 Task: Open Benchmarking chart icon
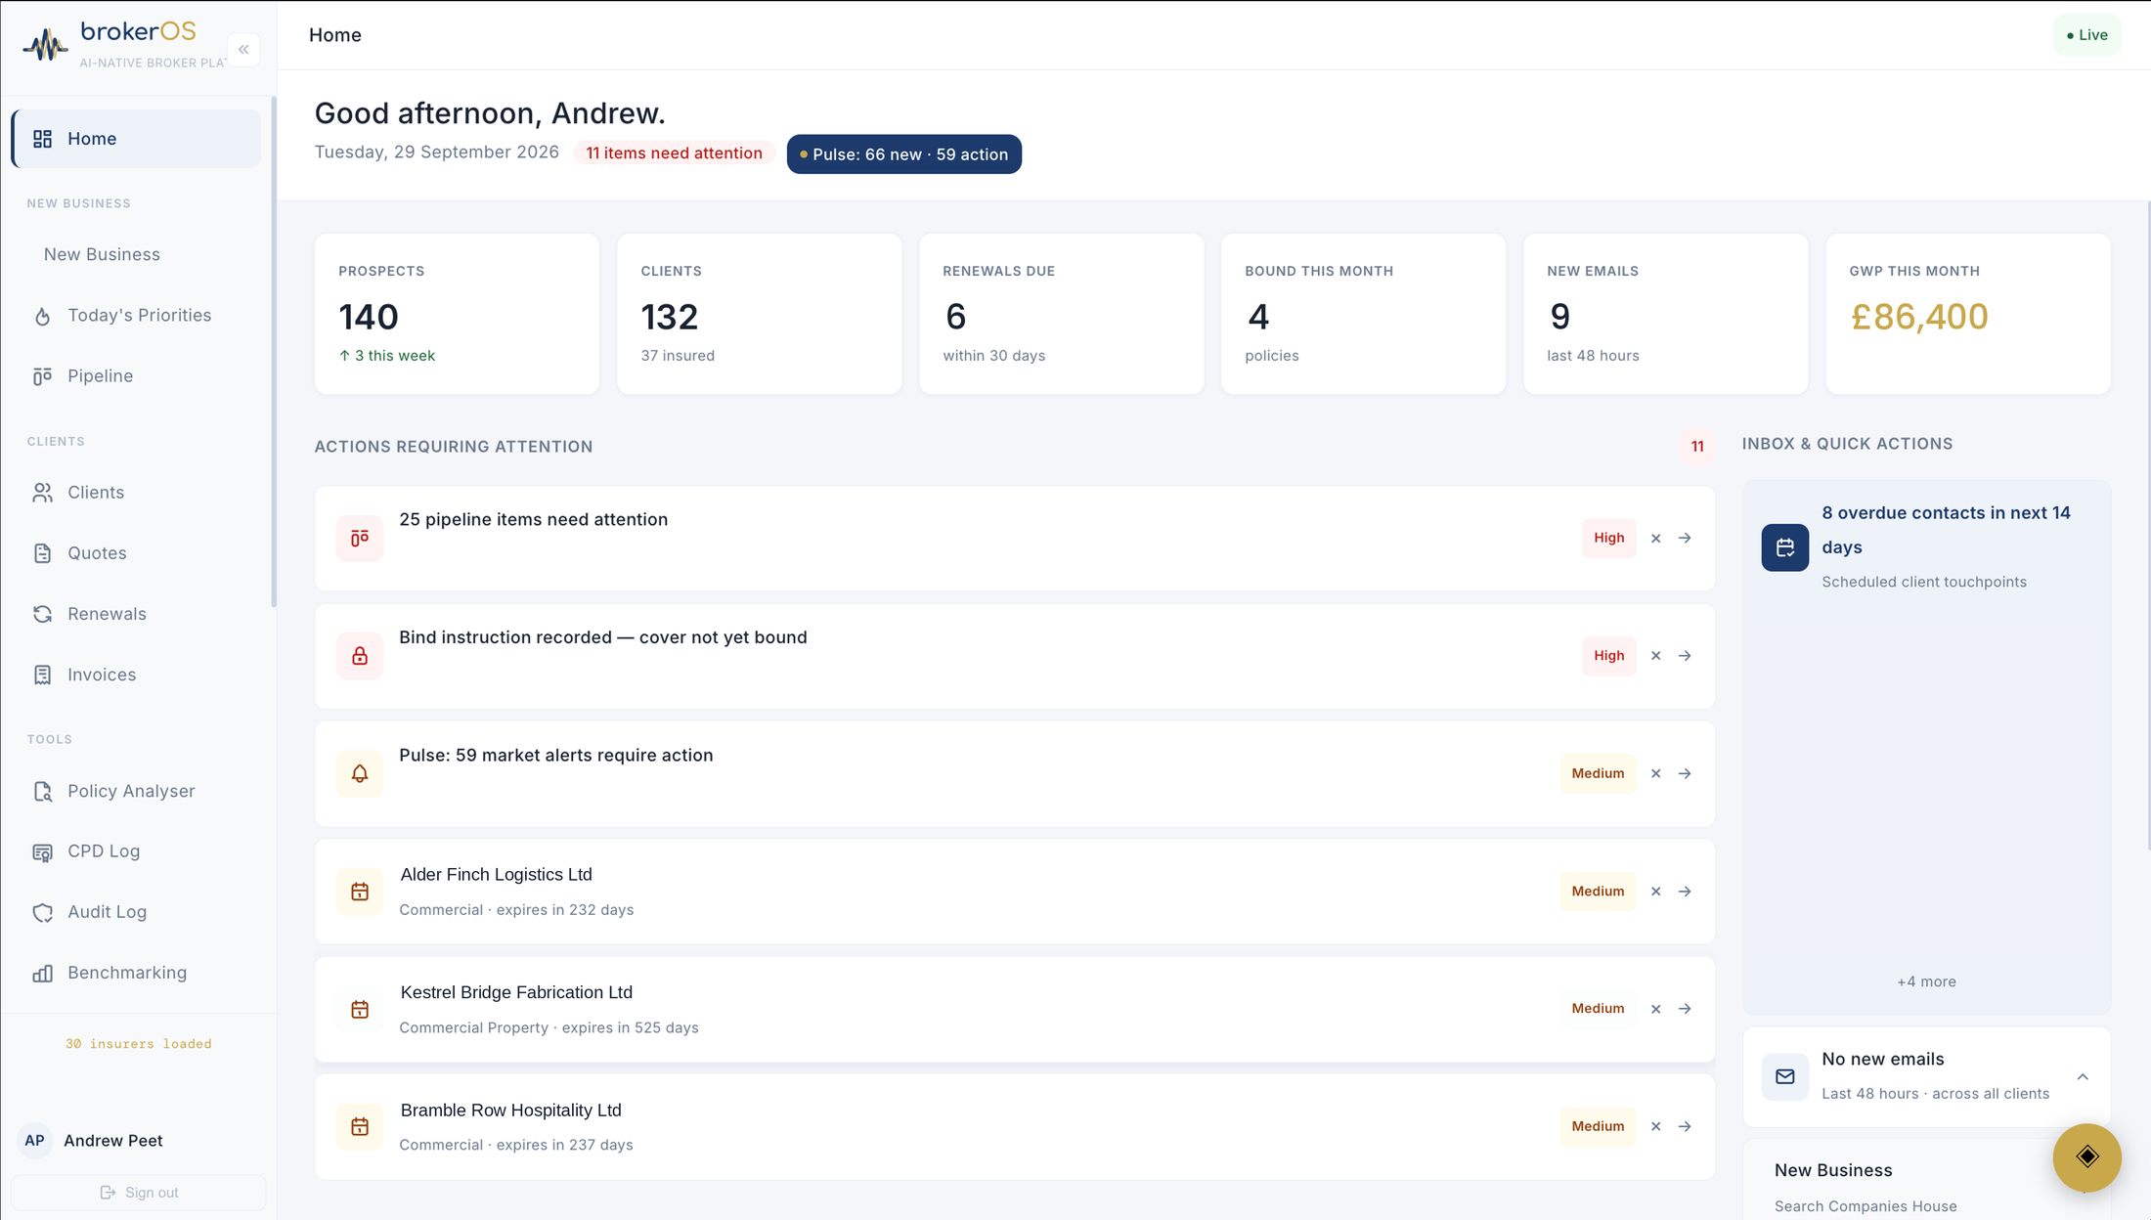pyautogui.click(x=42, y=973)
